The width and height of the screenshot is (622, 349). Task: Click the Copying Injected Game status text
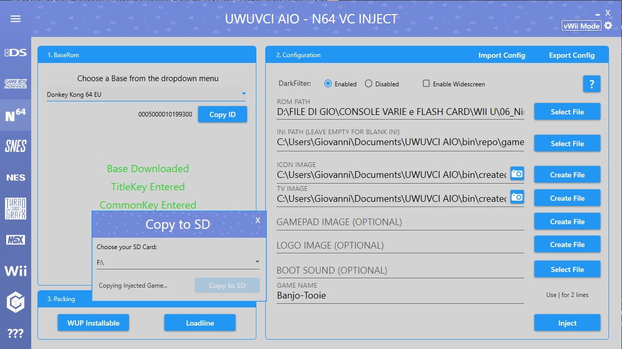[133, 285]
